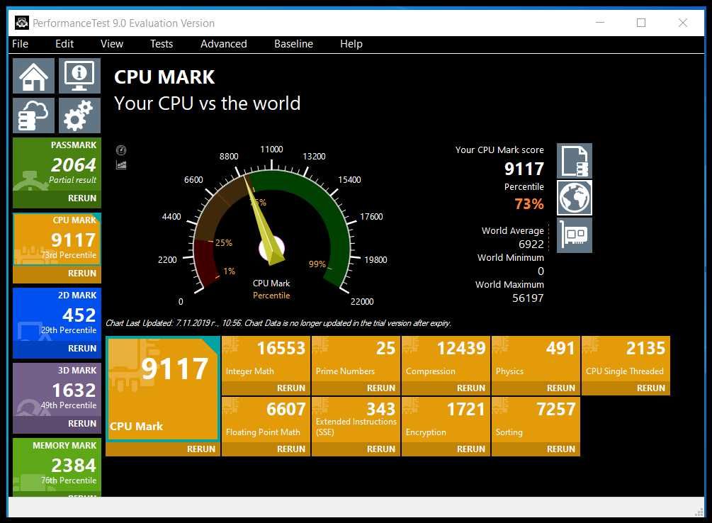Rerun the Extended Instructions (SSE) test
This screenshot has height=523, width=712.
click(381, 449)
